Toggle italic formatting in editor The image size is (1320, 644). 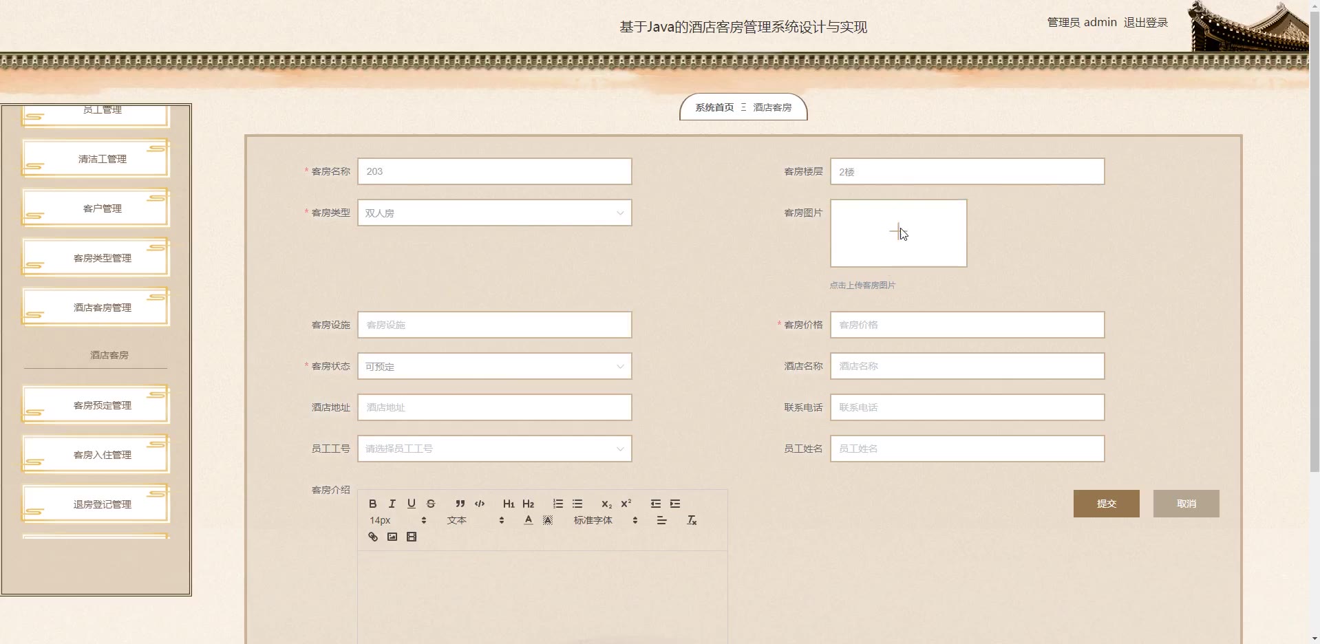tap(392, 504)
